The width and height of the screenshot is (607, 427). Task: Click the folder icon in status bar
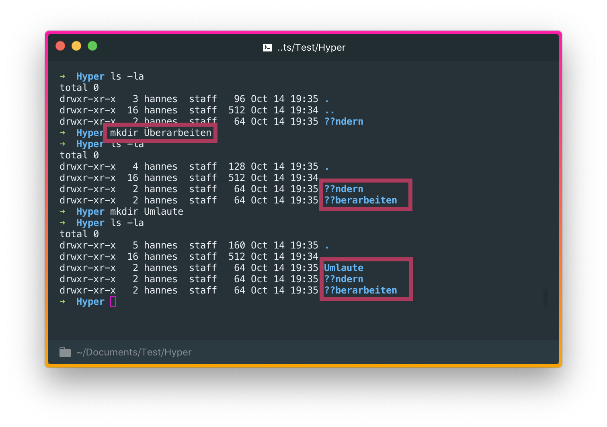(65, 352)
